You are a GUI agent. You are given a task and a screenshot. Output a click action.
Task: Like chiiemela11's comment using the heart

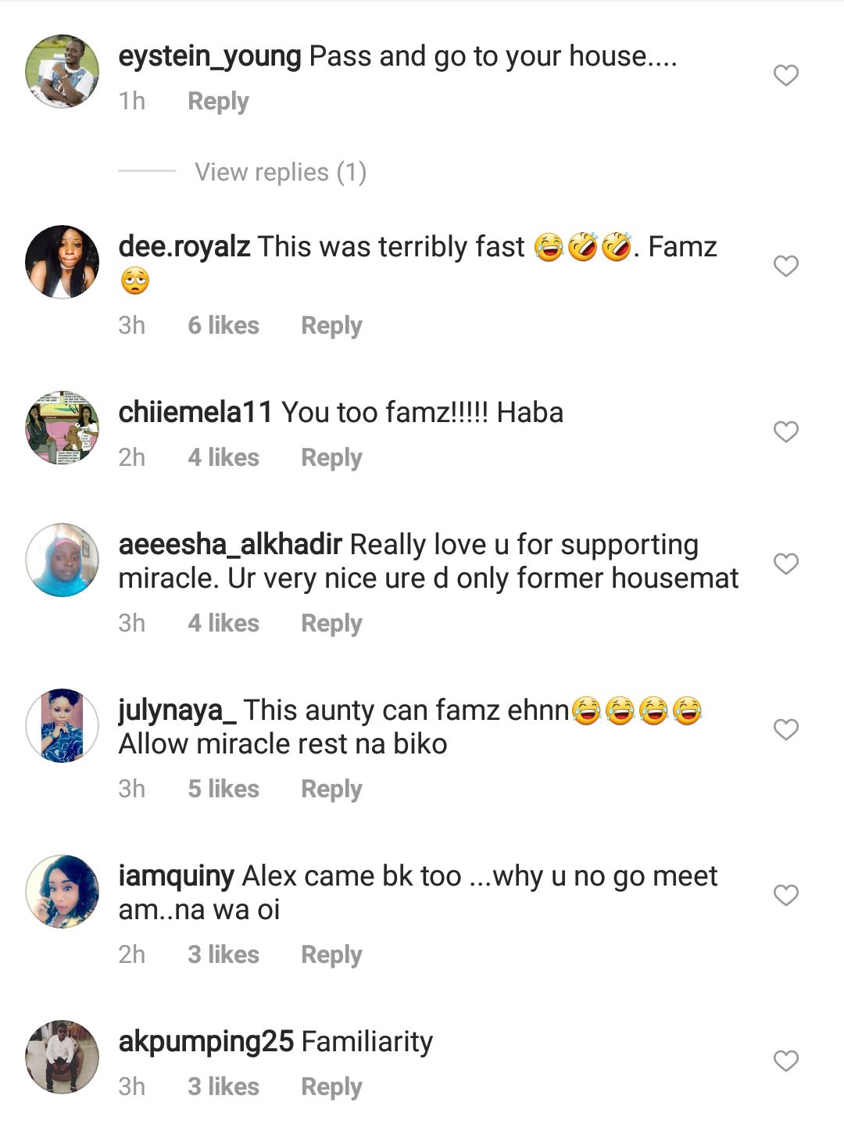(x=785, y=432)
